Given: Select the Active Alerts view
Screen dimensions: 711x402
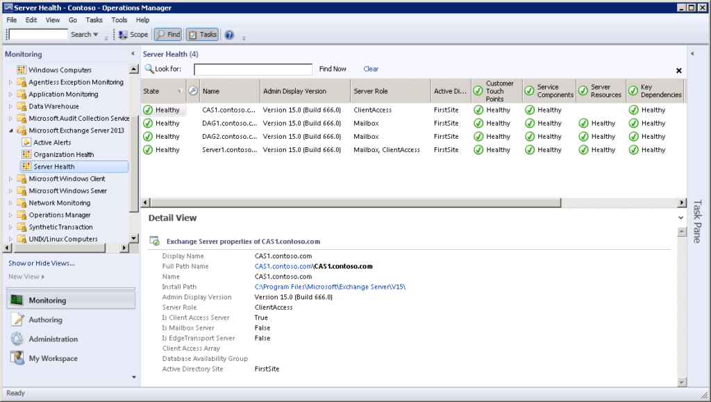Looking at the screenshot, I should point(52,142).
